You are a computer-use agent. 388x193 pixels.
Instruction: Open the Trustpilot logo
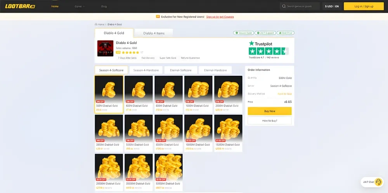[x=260, y=43]
